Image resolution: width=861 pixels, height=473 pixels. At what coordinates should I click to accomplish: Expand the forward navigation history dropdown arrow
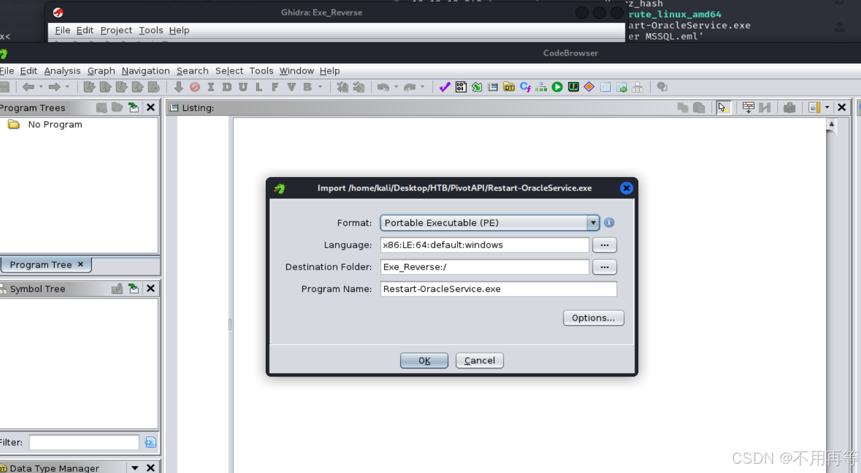click(67, 87)
